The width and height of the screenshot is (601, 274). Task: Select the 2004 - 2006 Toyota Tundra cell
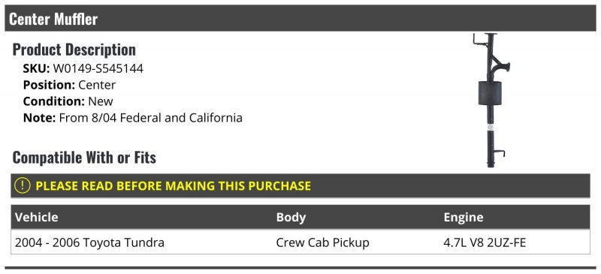tap(89, 242)
